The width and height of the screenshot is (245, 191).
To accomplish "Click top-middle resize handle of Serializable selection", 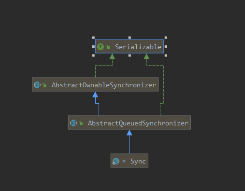I will pyautogui.click(x=130, y=38).
